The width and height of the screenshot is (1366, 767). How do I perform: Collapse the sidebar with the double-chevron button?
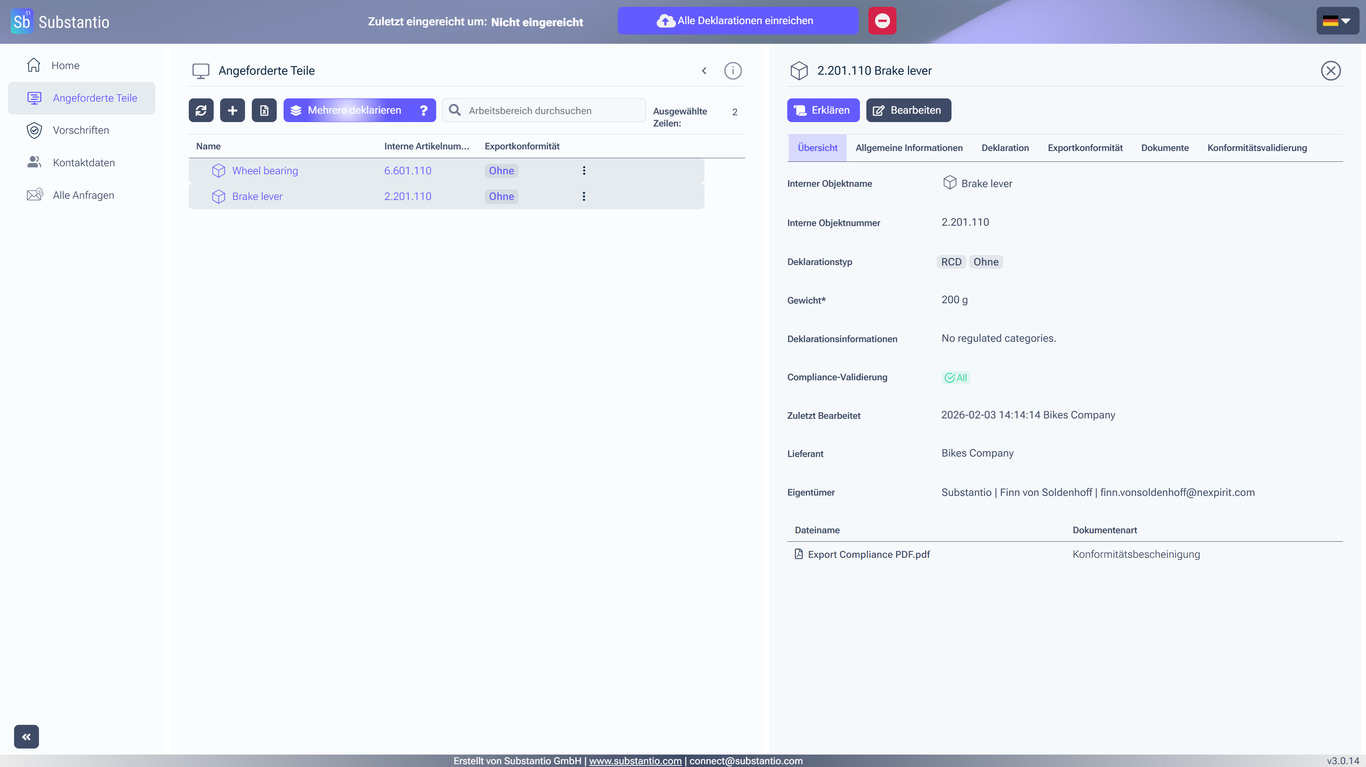(x=27, y=736)
